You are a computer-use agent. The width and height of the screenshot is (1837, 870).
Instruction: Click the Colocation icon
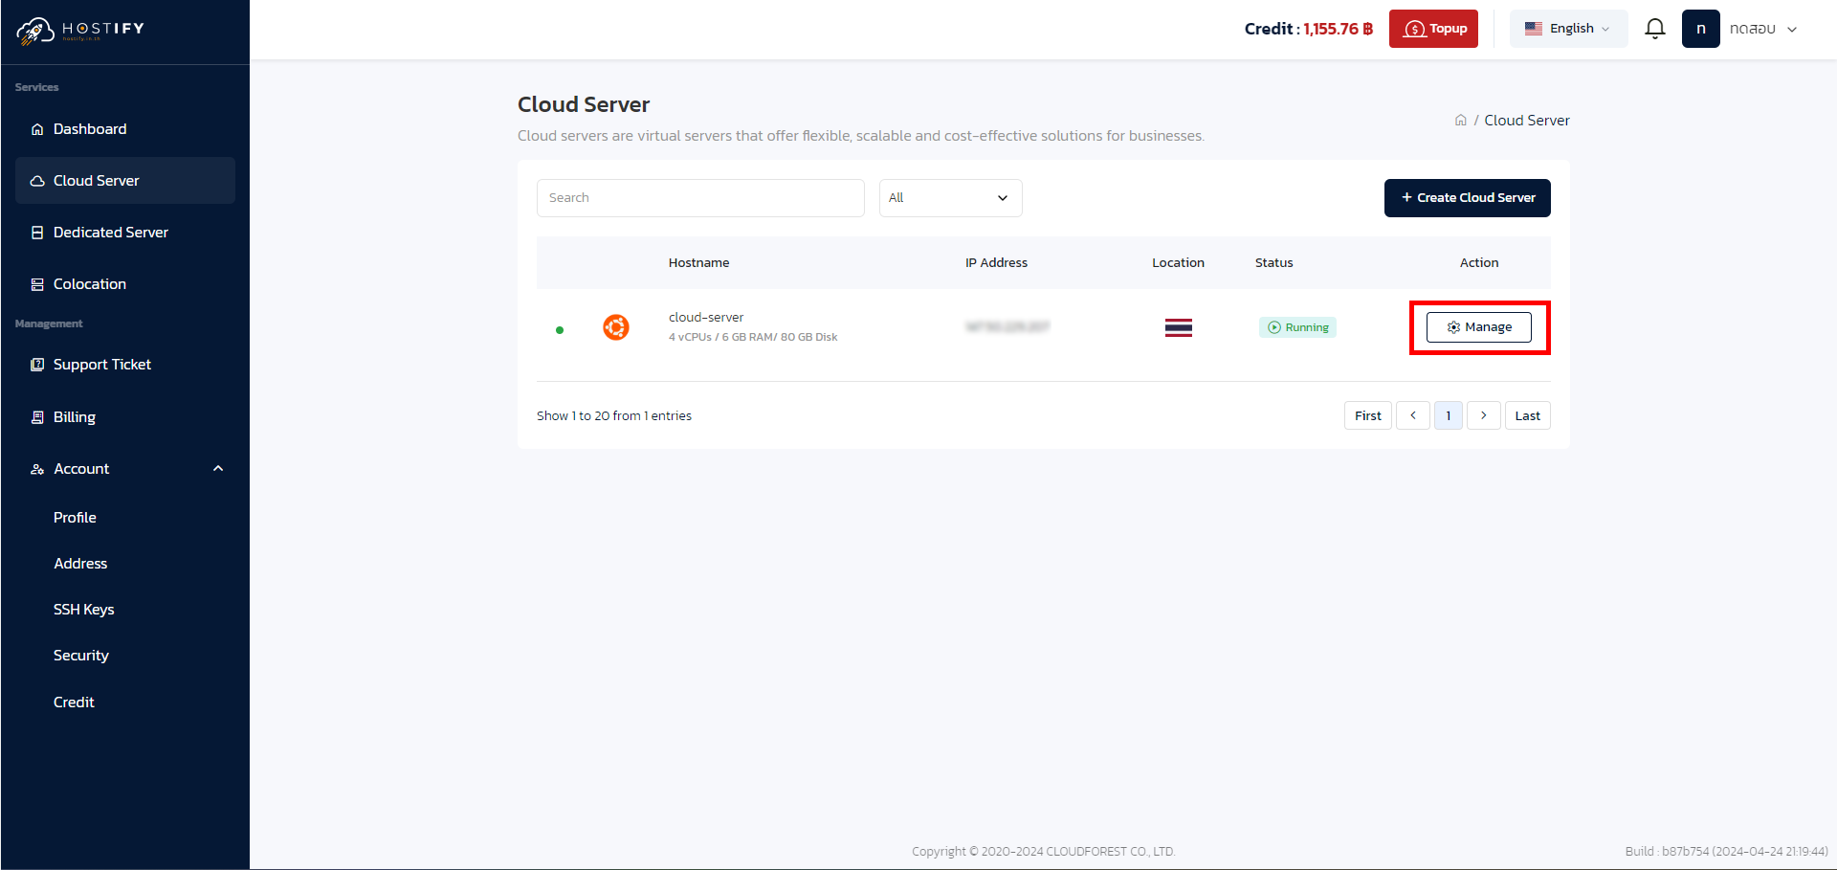37,283
